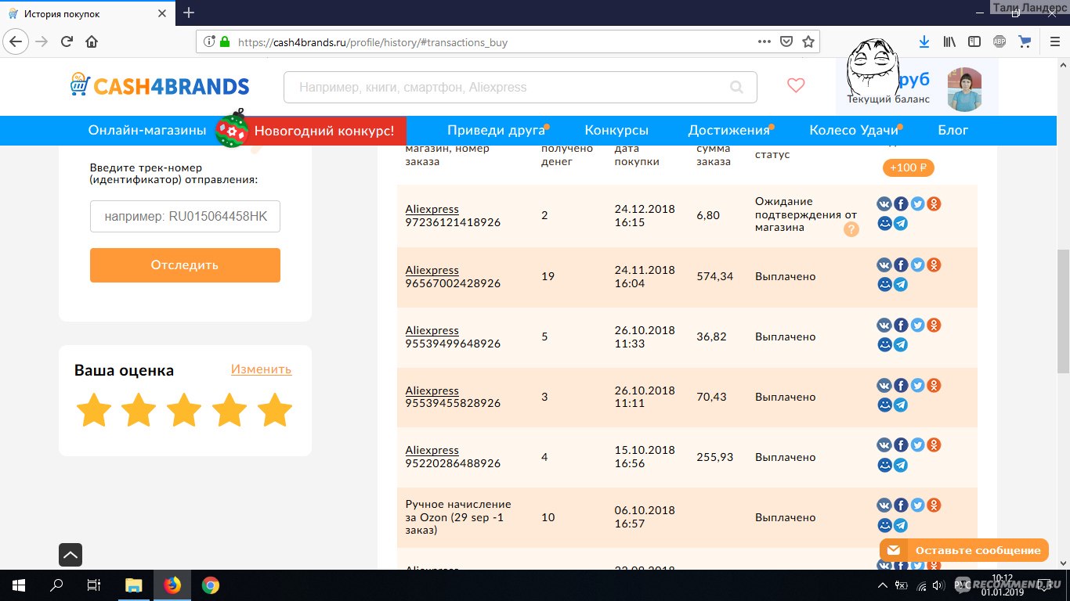Share order 97236121418926 on VK
This screenshot has height=601, width=1070.
point(884,204)
